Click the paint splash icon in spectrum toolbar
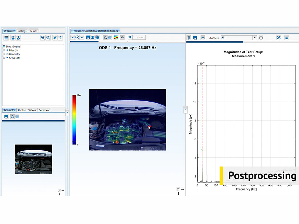The width and height of the screenshot is (299, 224). click(286, 38)
